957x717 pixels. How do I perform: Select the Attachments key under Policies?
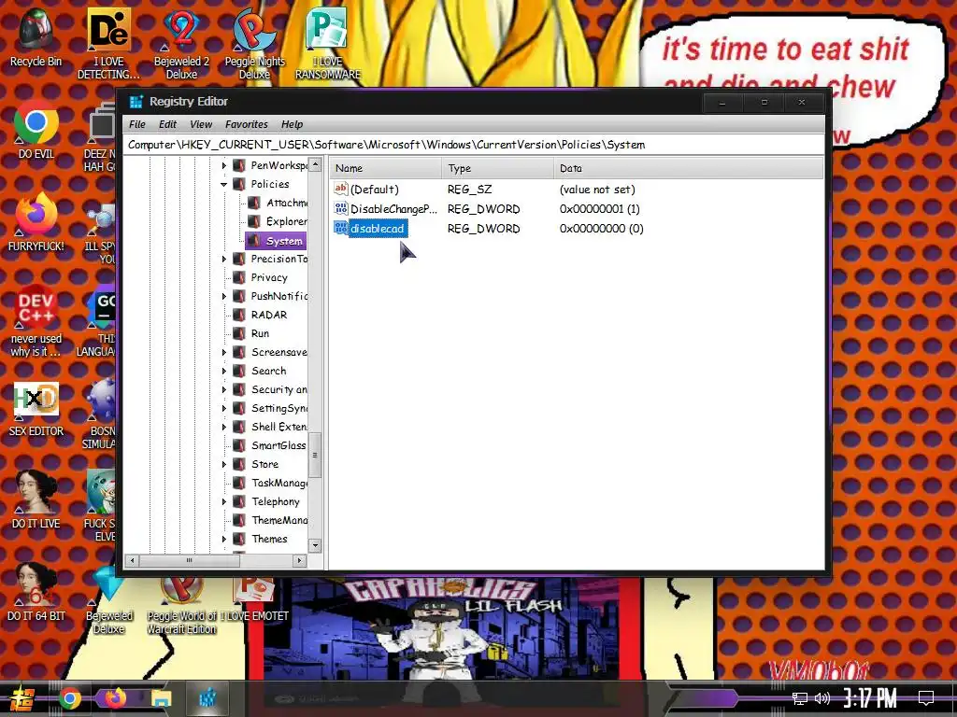[x=278, y=203]
